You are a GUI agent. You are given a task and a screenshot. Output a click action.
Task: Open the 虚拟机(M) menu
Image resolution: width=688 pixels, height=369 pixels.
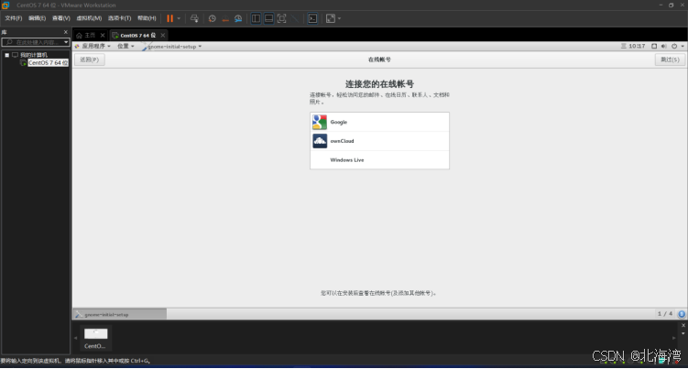(x=89, y=18)
